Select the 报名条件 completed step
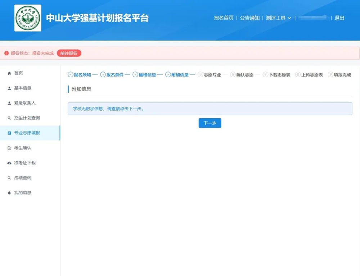 click(112, 75)
